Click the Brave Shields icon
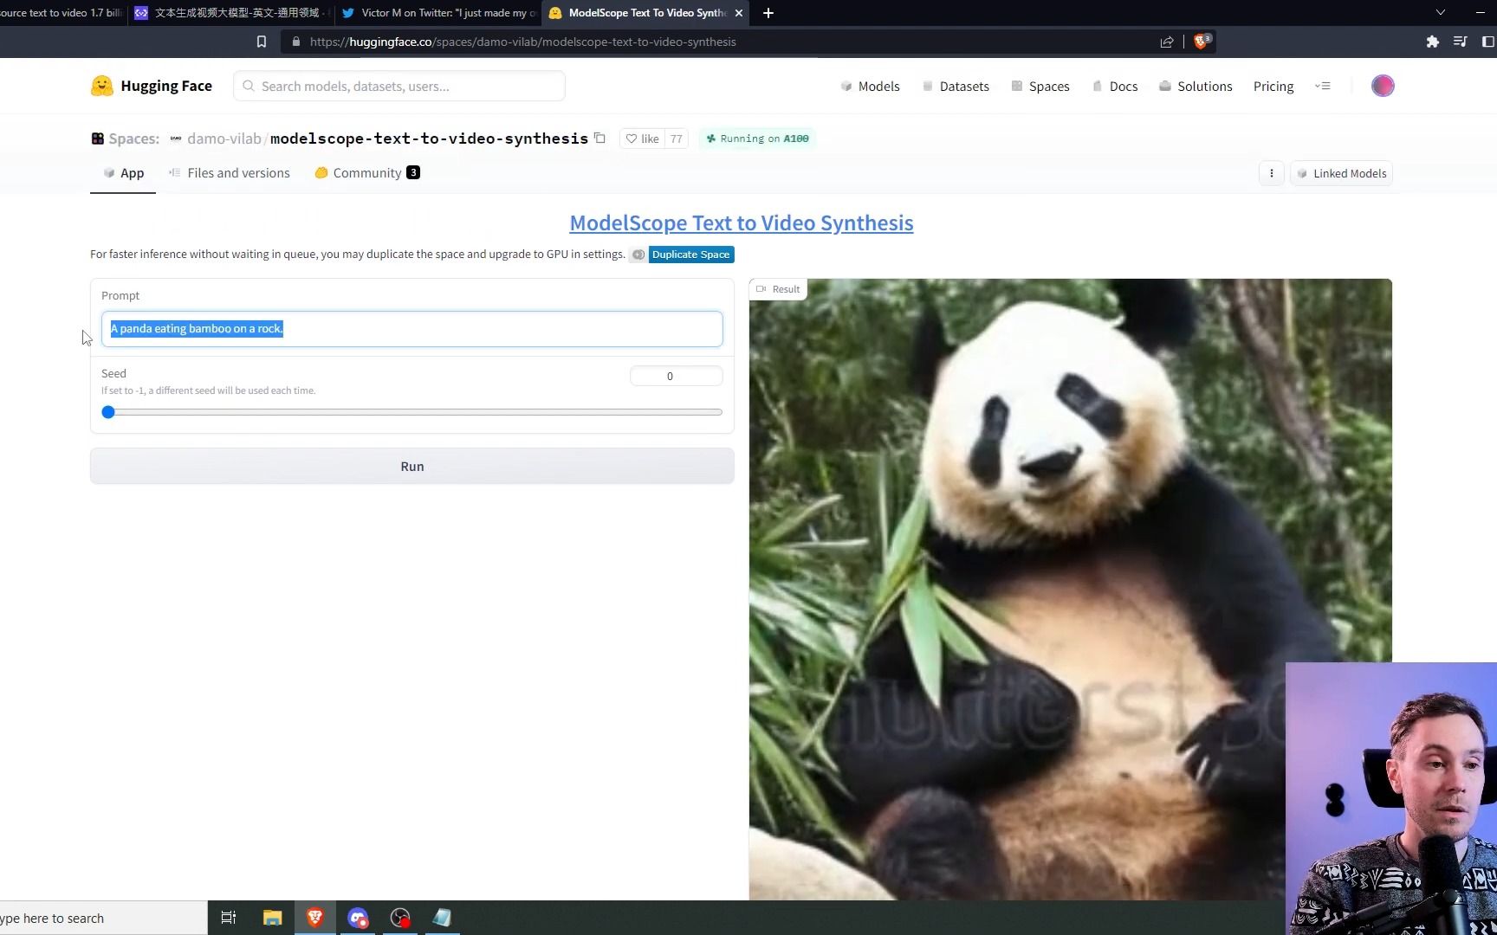Screen dimensions: 1497x935 [x=1201, y=41]
